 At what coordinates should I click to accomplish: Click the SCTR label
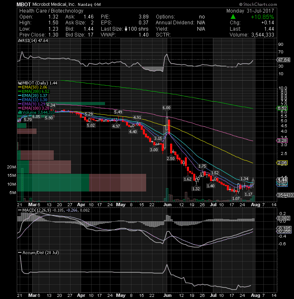pyautogui.click(x=163, y=35)
